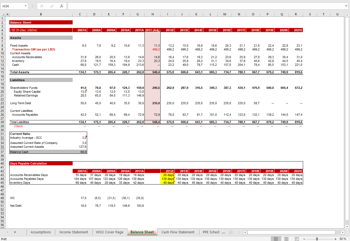
Task: Add a new sheet with plus icon
Action: tap(231, 232)
